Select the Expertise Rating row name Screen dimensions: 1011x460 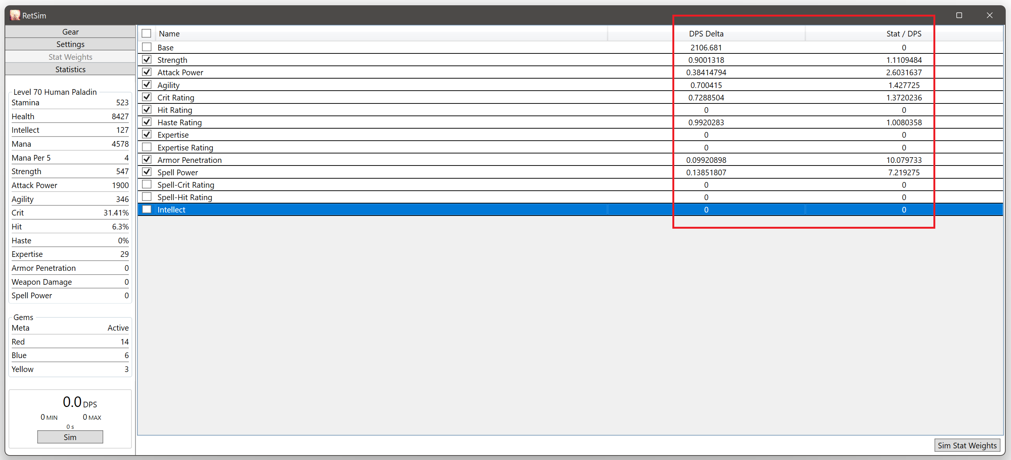(x=185, y=147)
